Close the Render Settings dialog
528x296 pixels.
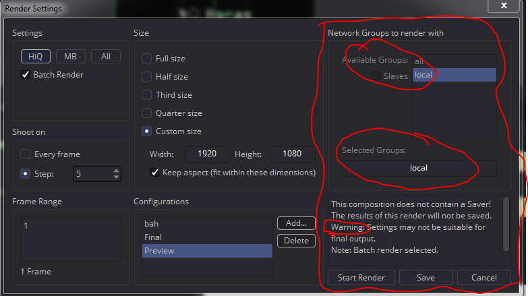[504, 5]
